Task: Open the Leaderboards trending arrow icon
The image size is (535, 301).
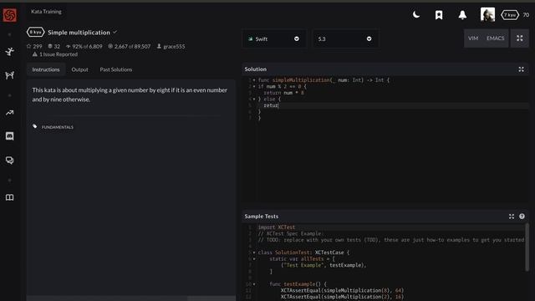Action: tap(9, 113)
